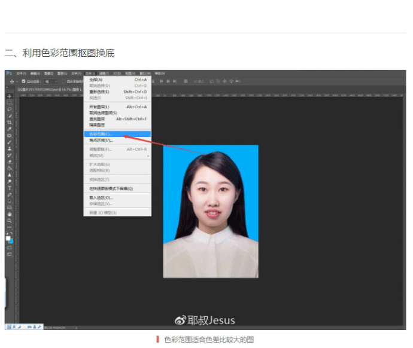Open the Type (Y) menu
Viewport: 413px width, 348px height.
tap(76, 74)
